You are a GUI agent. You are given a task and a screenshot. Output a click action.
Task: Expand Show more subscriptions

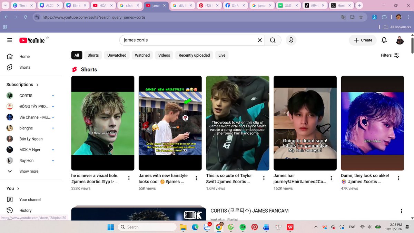[x=29, y=171]
